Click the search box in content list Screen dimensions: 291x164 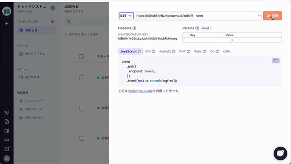click(x=87, y=21)
